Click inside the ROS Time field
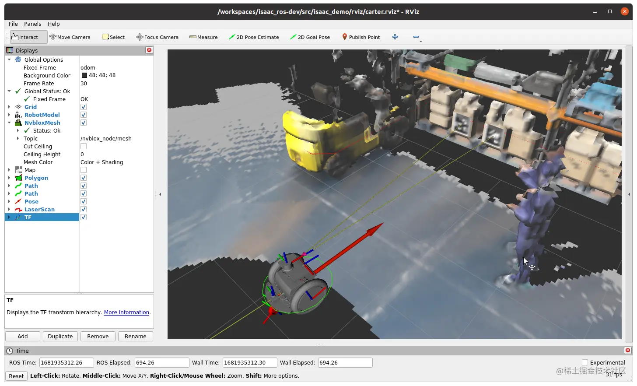Screen dimensions: 637x386 point(66,362)
